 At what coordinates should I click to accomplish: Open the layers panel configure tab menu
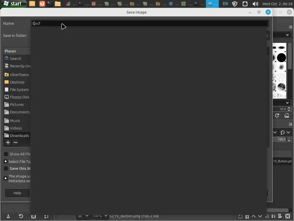pos(291,124)
